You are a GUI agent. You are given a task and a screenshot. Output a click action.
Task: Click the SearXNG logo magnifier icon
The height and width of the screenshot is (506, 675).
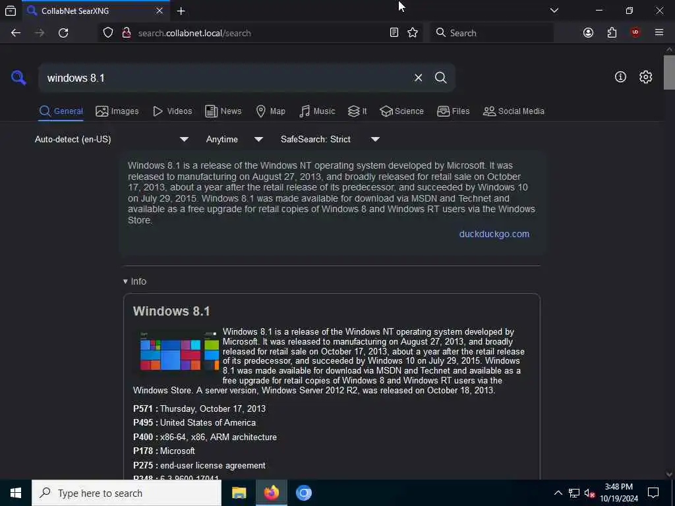coord(18,78)
